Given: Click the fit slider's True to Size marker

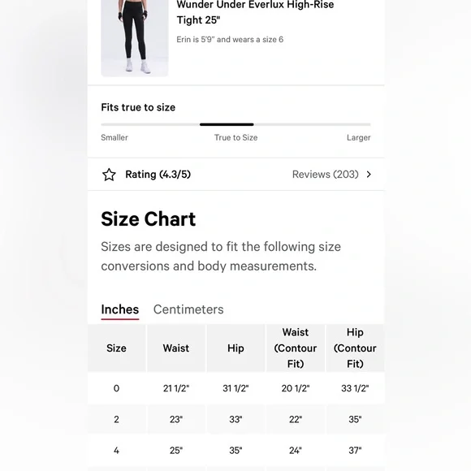Looking at the screenshot, I should [x=227, y=124].
